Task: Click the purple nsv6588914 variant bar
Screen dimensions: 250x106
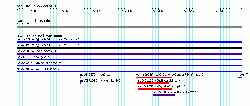Action: (x=129, y=54)
